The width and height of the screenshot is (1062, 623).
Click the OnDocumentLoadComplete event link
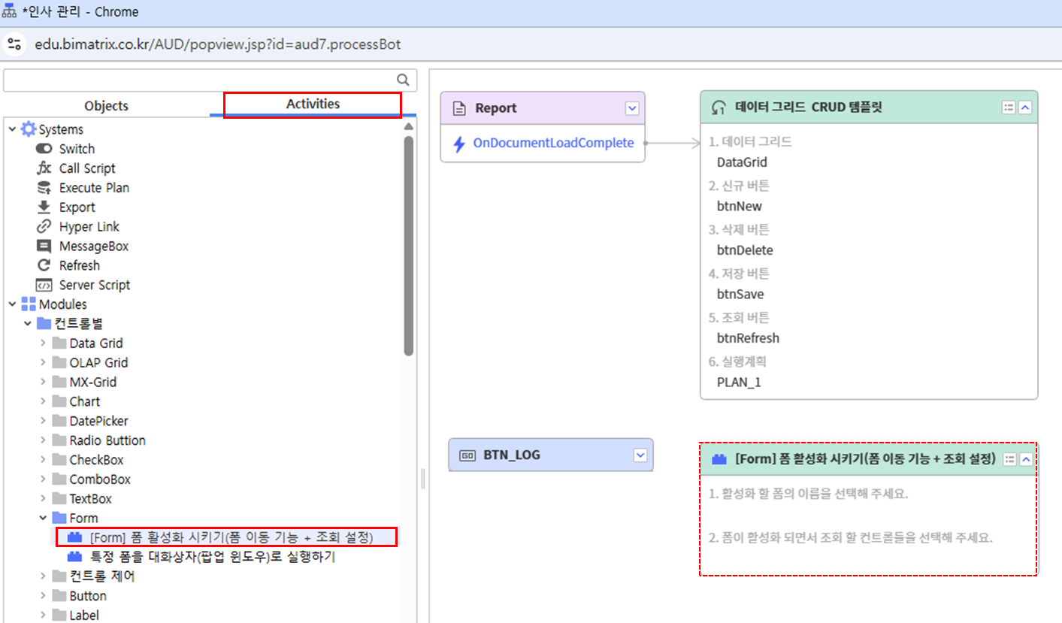[552, 143]
